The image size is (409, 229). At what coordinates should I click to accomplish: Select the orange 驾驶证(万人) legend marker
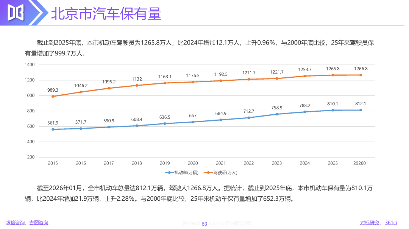[208, 172]
